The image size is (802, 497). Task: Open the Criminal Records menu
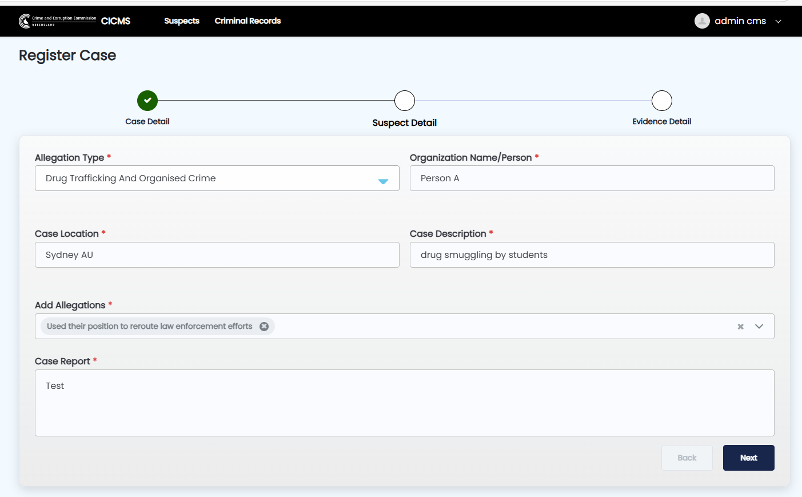point(248,21)
